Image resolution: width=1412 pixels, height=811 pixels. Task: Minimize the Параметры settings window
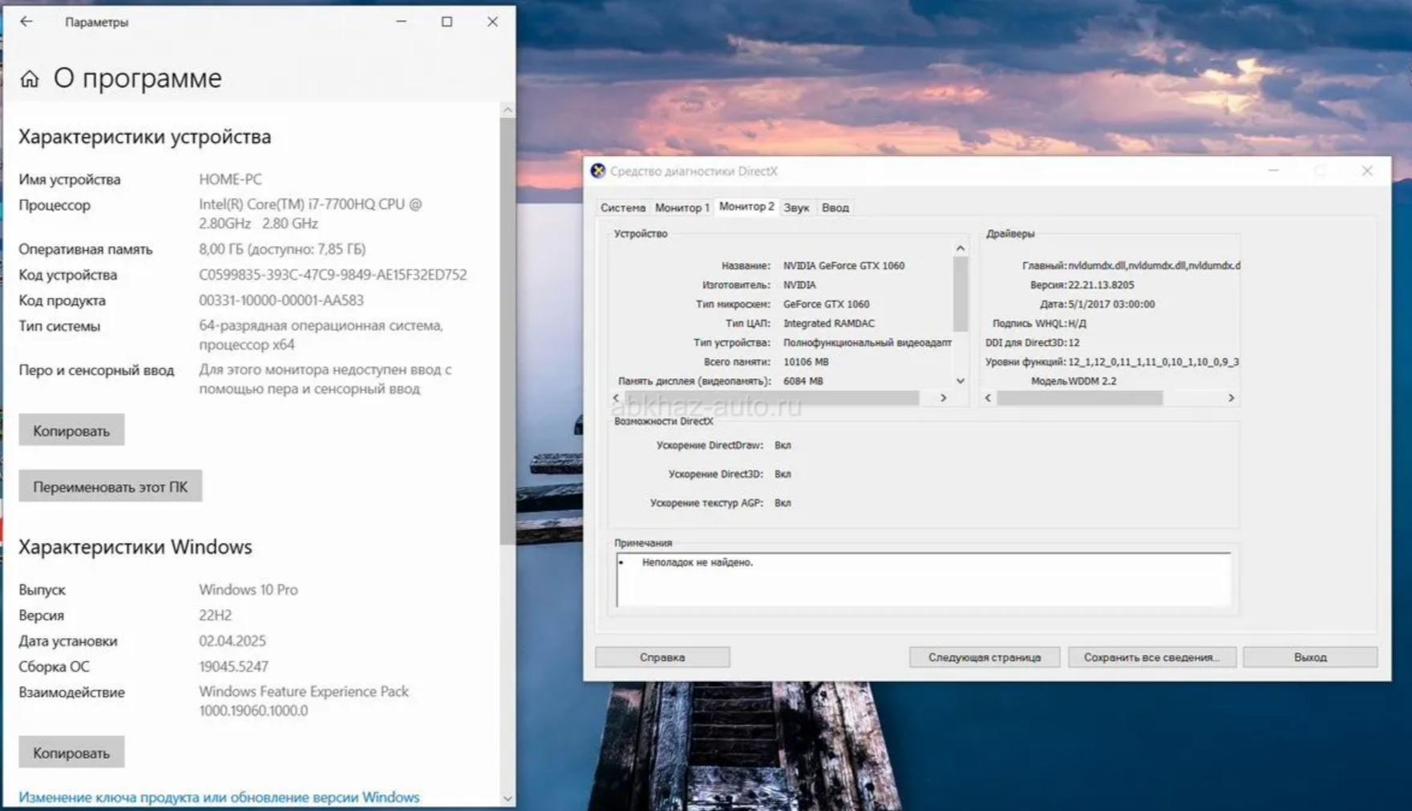tap(401, 22)
